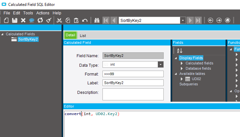Clear the form with the broom icon

[49, 20]
